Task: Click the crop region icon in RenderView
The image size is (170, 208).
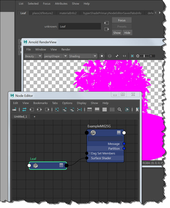Action: pos(132,56)
